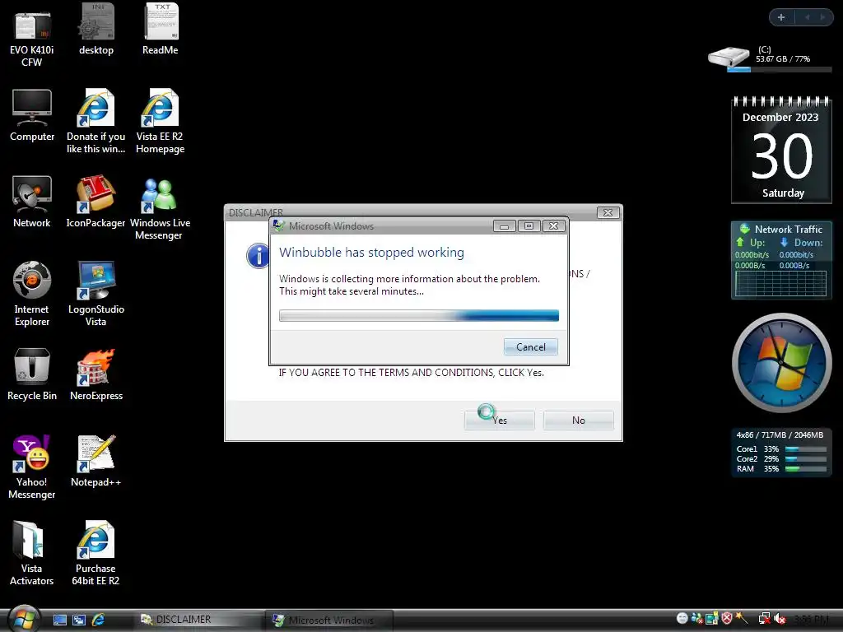Click the CPU and RAM meter gadget
843x632 pixels.
click(781, 452)
